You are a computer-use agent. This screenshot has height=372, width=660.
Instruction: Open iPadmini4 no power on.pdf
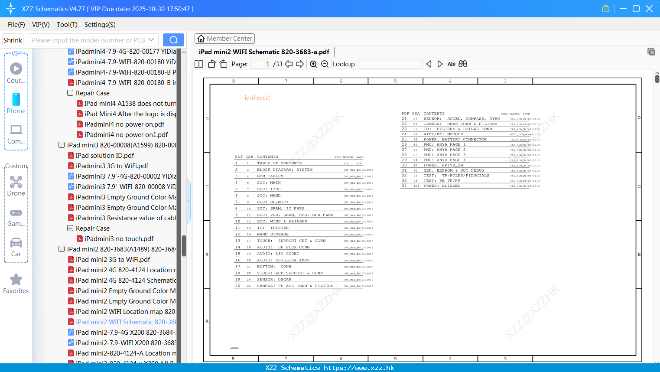pyautogui.click(x=124, y=124)
